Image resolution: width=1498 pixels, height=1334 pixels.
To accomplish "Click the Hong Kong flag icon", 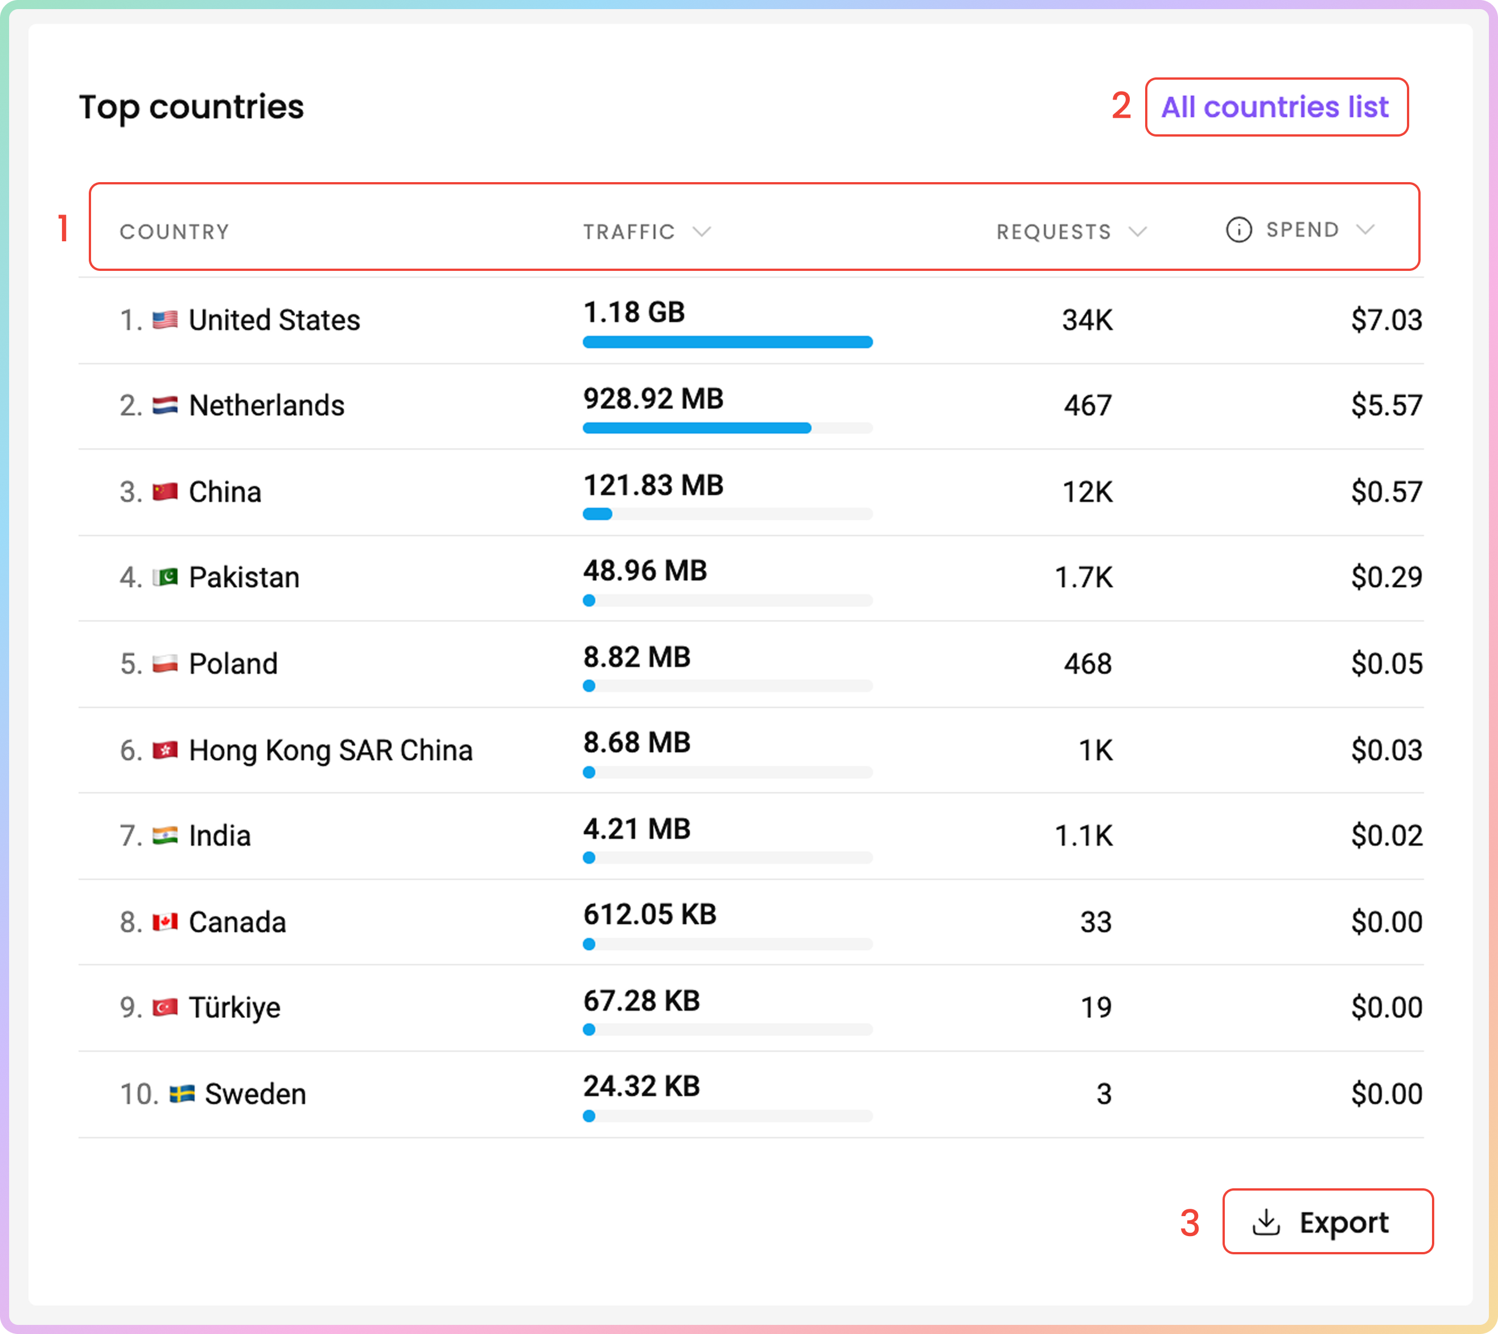I will pyautogui.click(x=165, y=751).
